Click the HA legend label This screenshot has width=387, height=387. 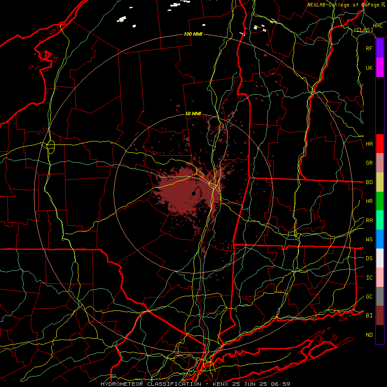tap(369, 144)
